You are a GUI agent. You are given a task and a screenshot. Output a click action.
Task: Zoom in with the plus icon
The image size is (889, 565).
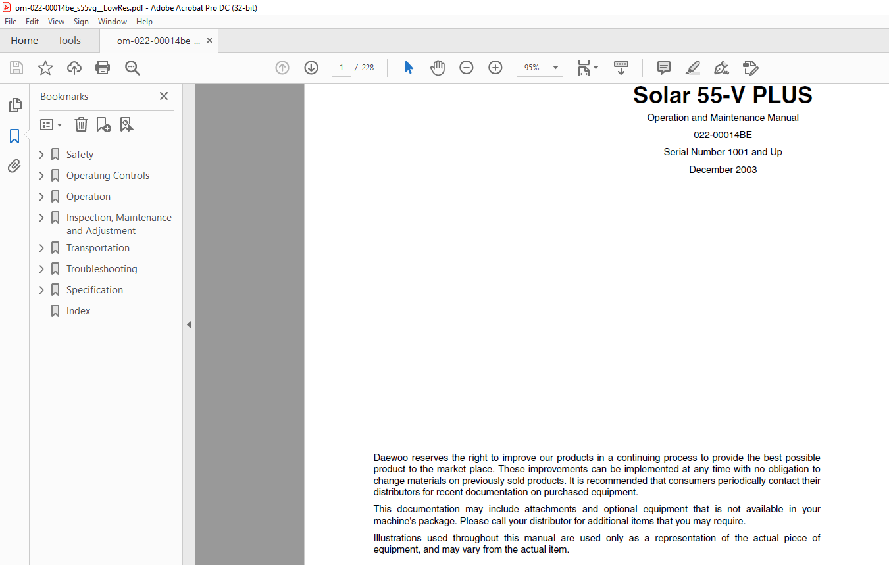(495, 68)
